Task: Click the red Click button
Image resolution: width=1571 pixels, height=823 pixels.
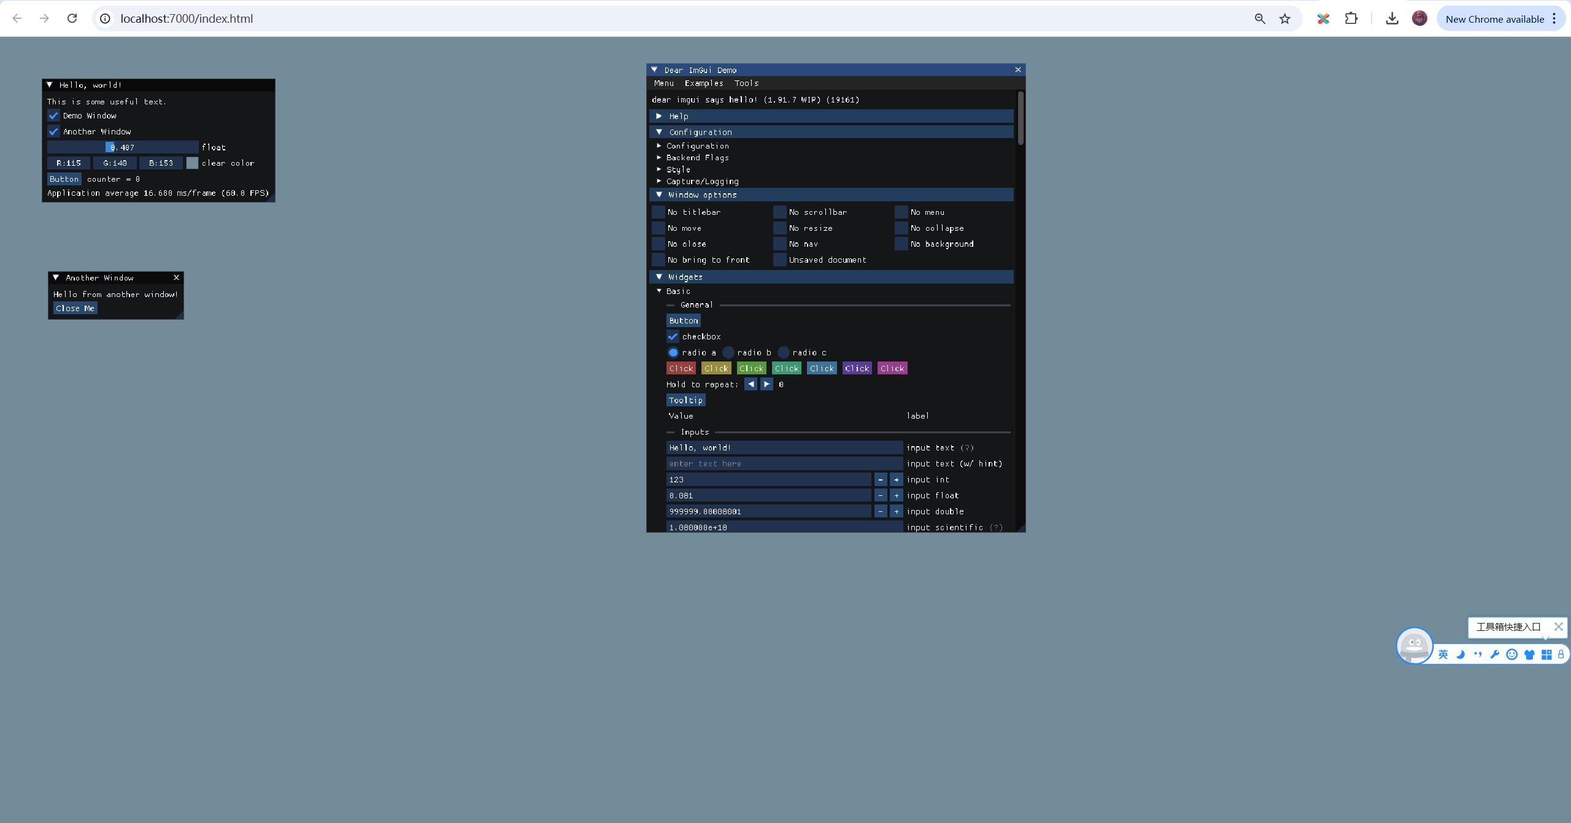Action: click(x=681, y=368)
